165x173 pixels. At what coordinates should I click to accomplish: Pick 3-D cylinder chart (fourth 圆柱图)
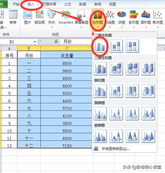tap(148, 91)
